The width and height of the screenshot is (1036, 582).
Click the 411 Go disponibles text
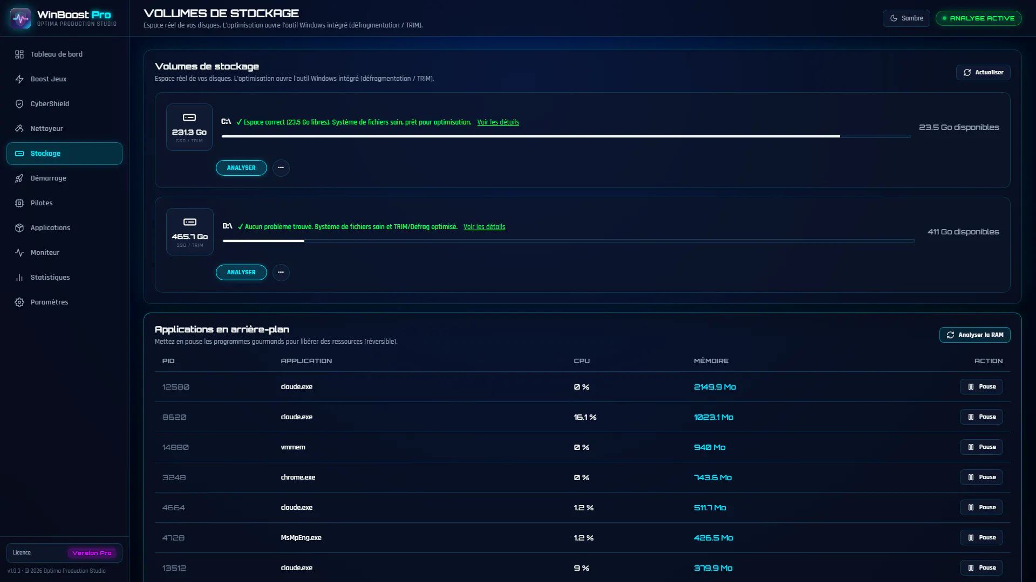click(x=963, y=232)
